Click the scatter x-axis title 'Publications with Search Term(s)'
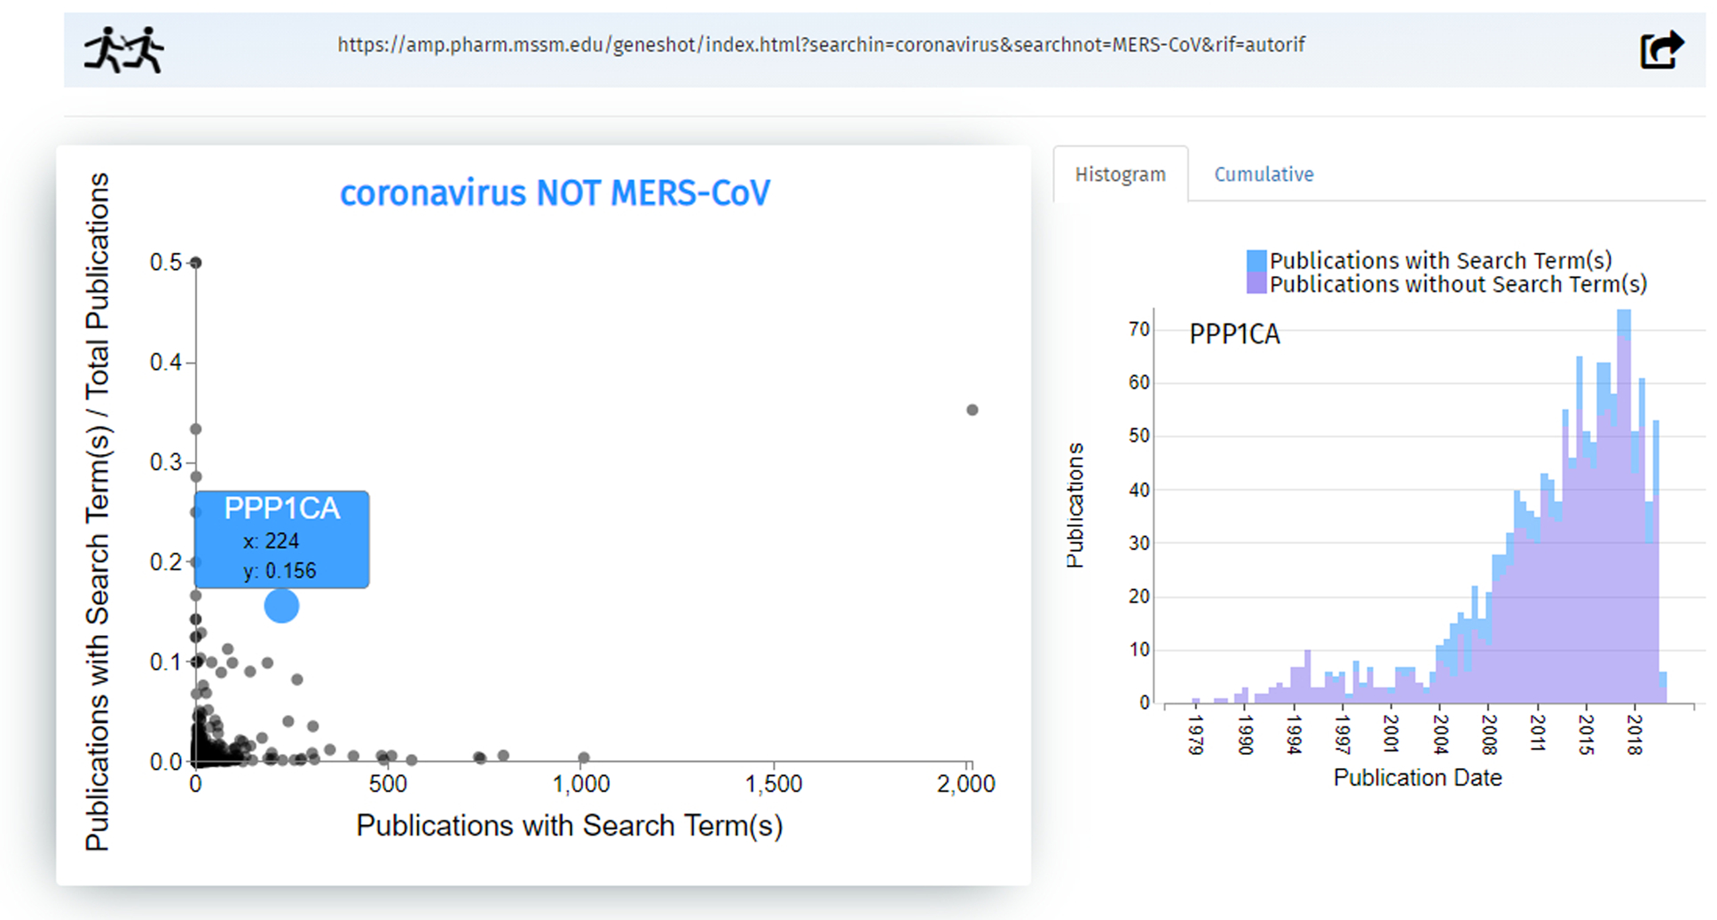The height and width of the screenshot is (920, 1717). pos(570,825)
